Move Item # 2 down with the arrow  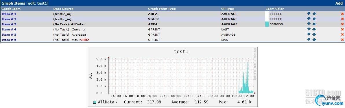click(309, 19)
